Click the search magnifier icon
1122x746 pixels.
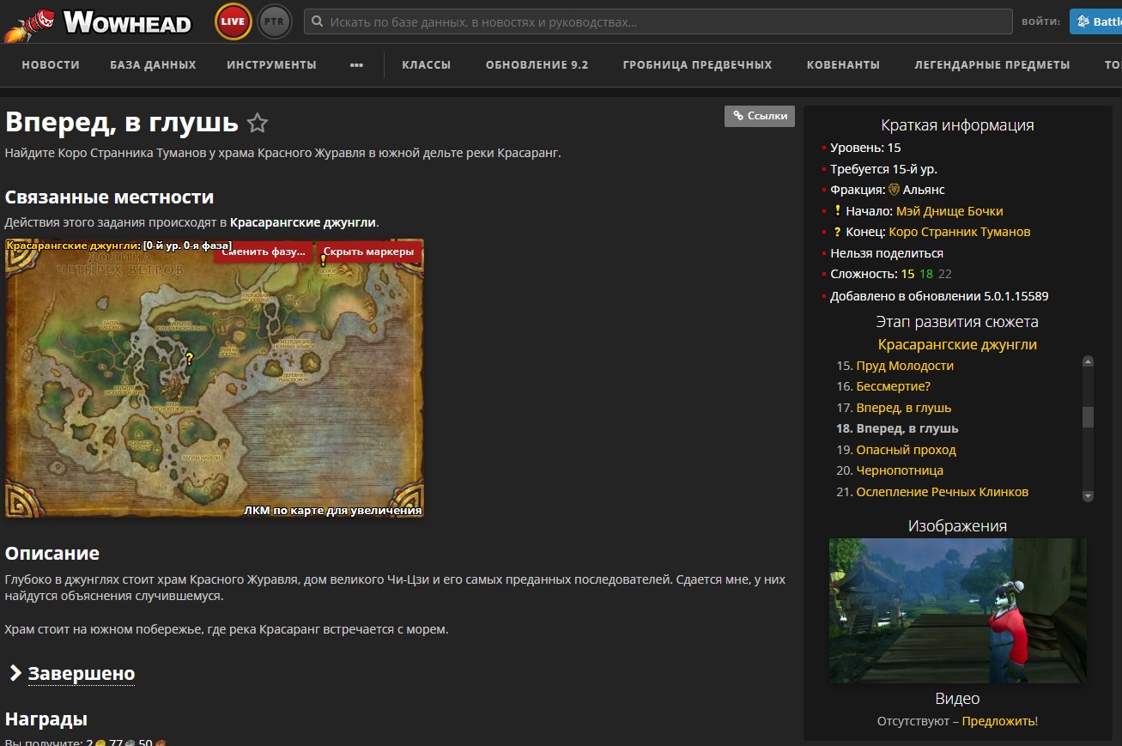[318, 22]
